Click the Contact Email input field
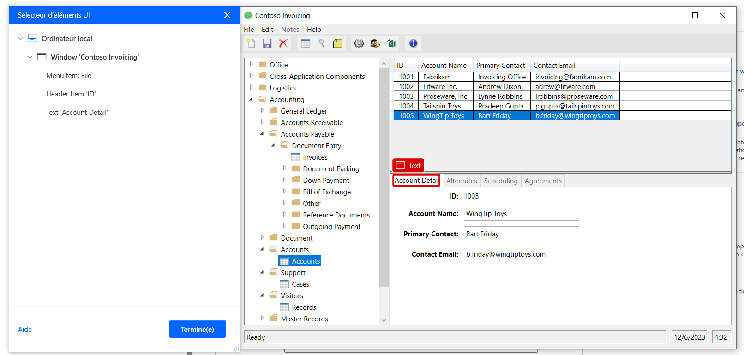 (521, 254)
